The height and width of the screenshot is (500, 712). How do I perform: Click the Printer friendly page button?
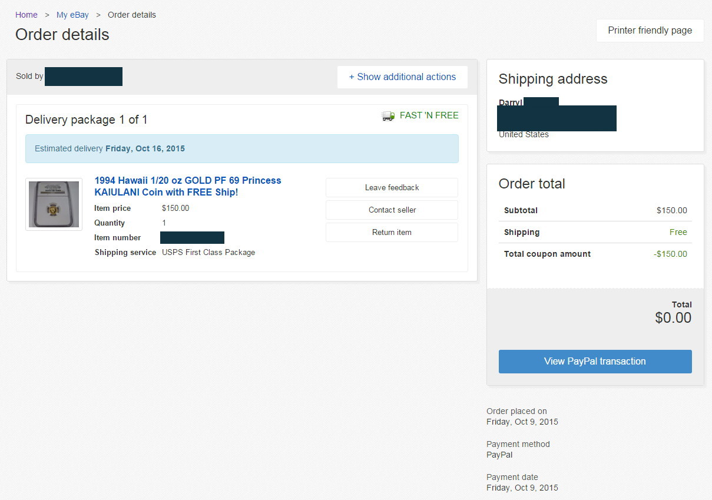click(x=650, y=31)
